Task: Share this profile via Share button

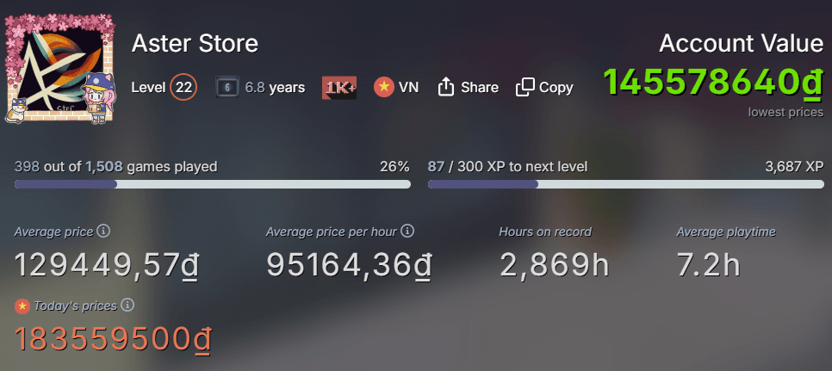Action: point(468,87)
